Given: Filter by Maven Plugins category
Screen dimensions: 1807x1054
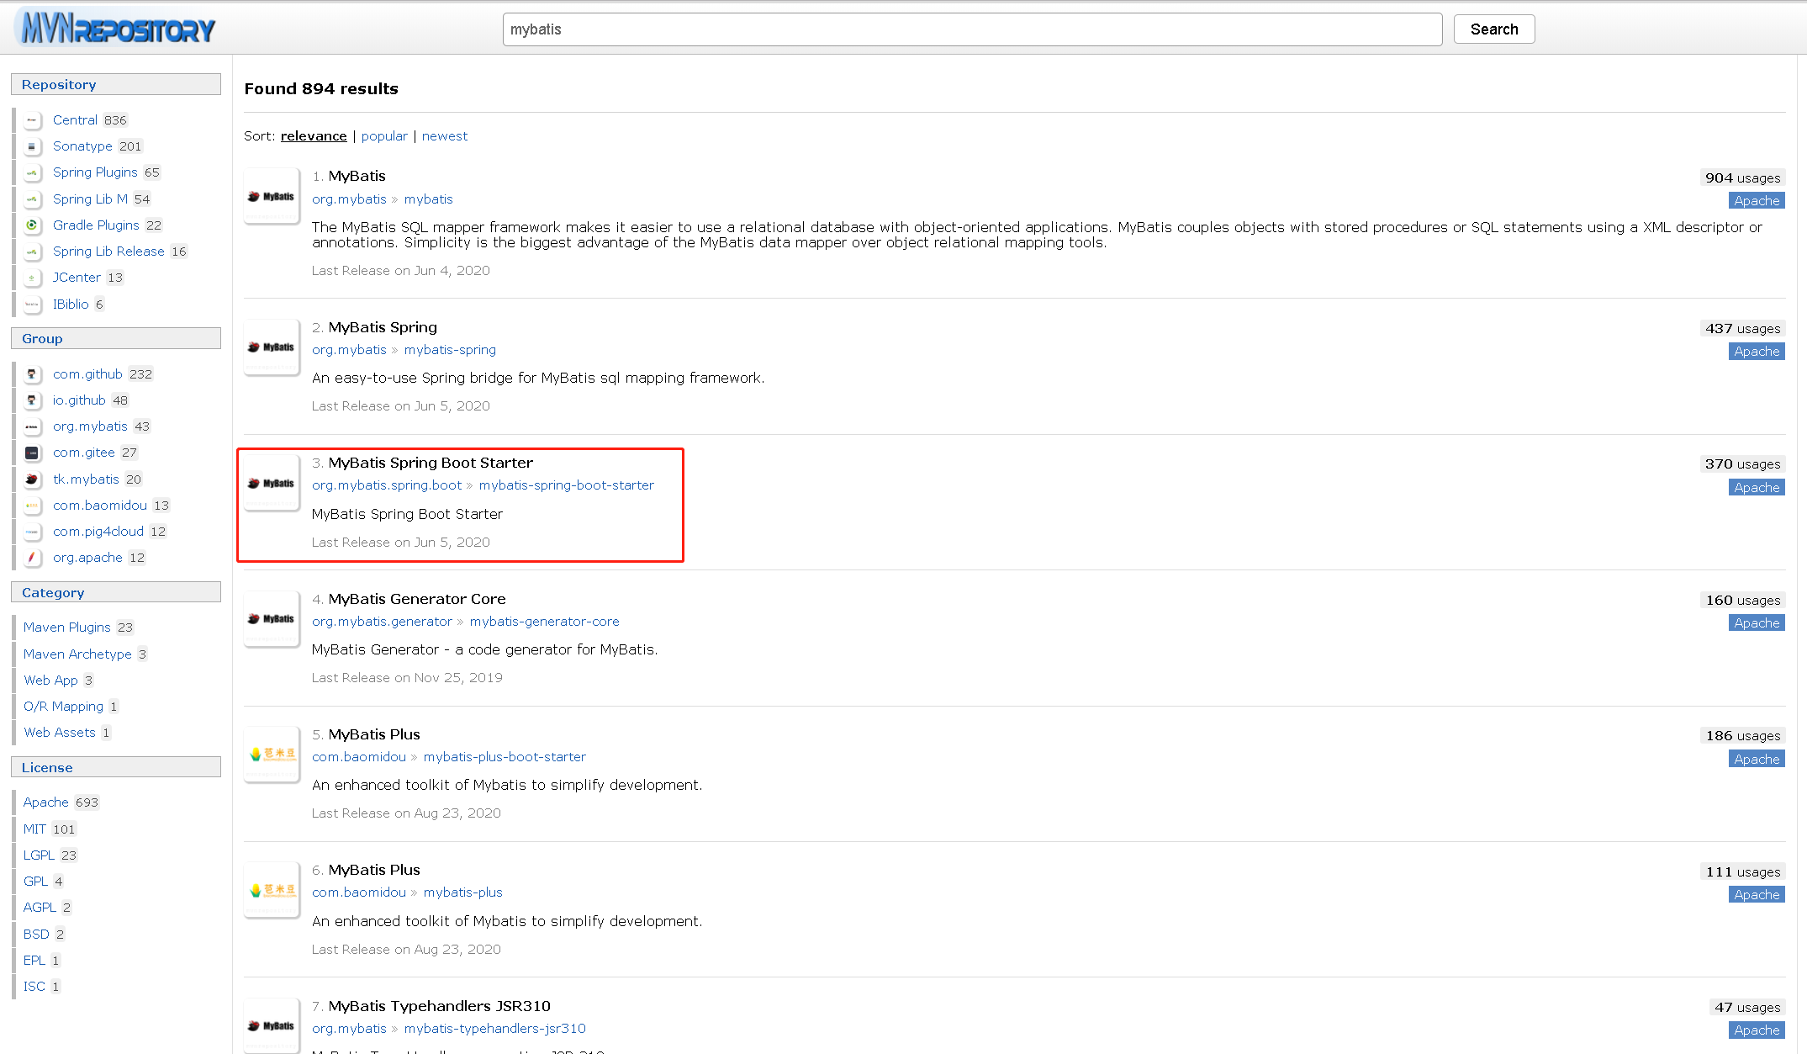Looking at the screenshot, I should pyautogui.click(x=67, y=628).
